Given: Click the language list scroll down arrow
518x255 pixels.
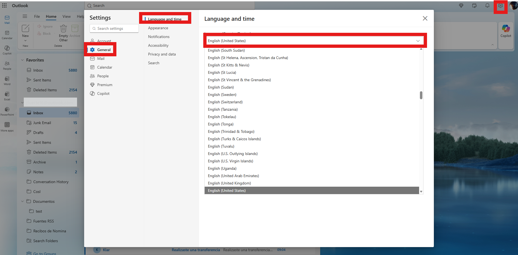Looking at the screenshot, I should [x=421, y=192].
